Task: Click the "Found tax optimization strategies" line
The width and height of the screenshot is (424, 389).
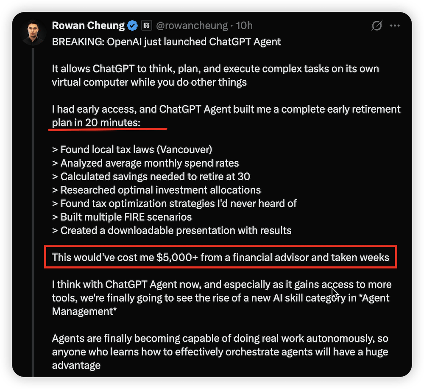Action: click(x=174, y=204)
